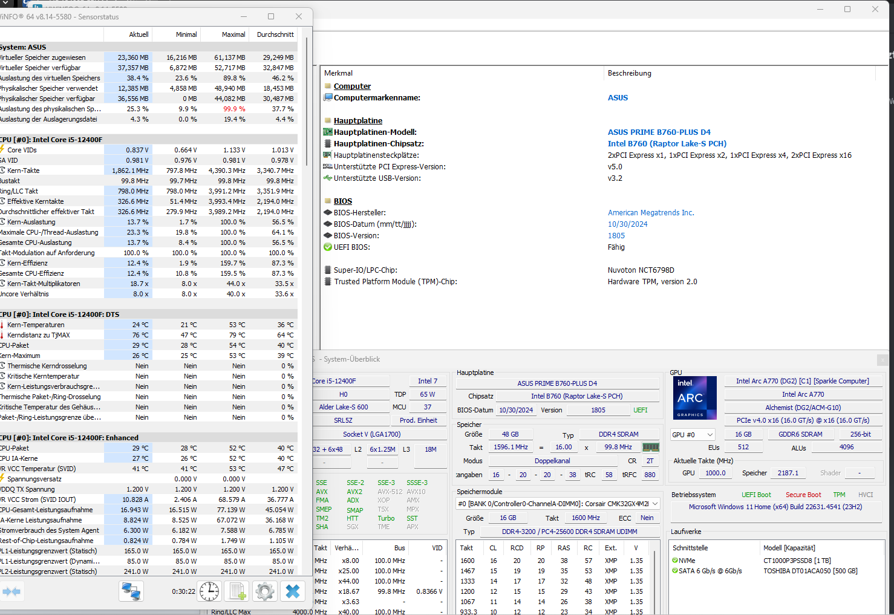This screenshot has height=615, width=894.
Task: Click the Prod. Einheit field
Action: (x=419, y=420)
